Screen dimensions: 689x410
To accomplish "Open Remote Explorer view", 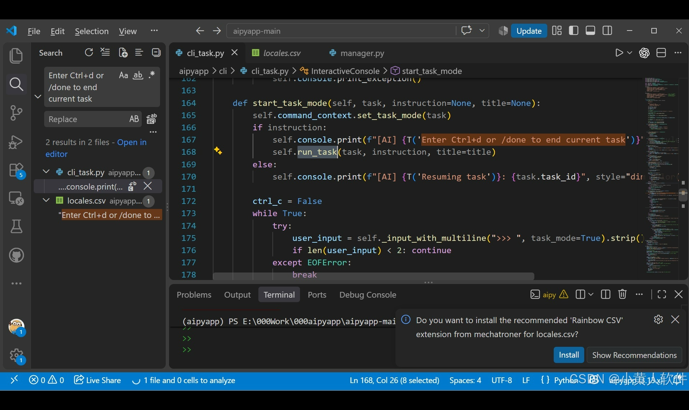I will coord(16,198).
